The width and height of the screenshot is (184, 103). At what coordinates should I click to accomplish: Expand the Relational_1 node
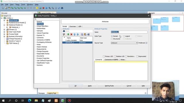[7, 27]
